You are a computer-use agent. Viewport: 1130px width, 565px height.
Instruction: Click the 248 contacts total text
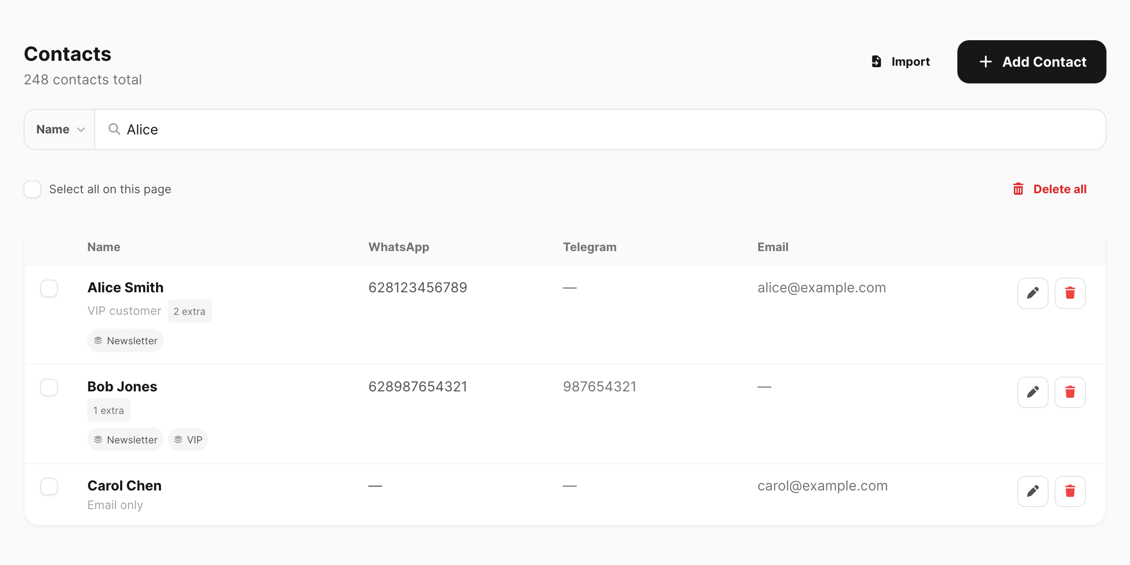83,79
